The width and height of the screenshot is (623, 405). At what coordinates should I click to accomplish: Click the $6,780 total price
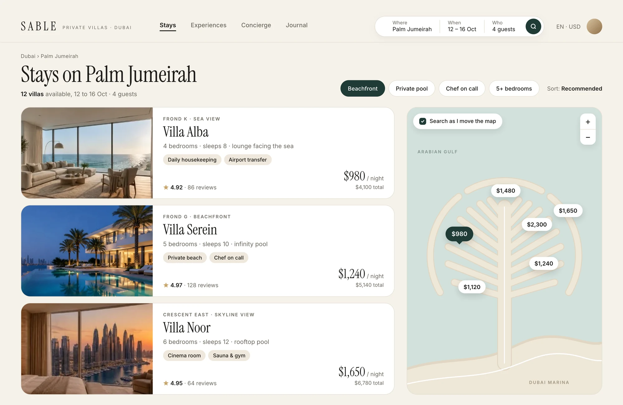(369, 383)
